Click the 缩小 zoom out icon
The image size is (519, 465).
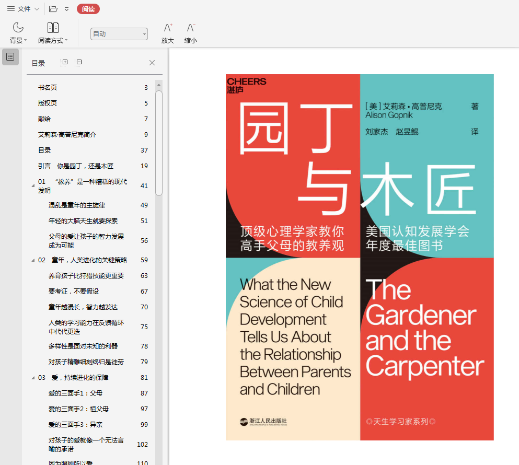click(x=191, y=28)
